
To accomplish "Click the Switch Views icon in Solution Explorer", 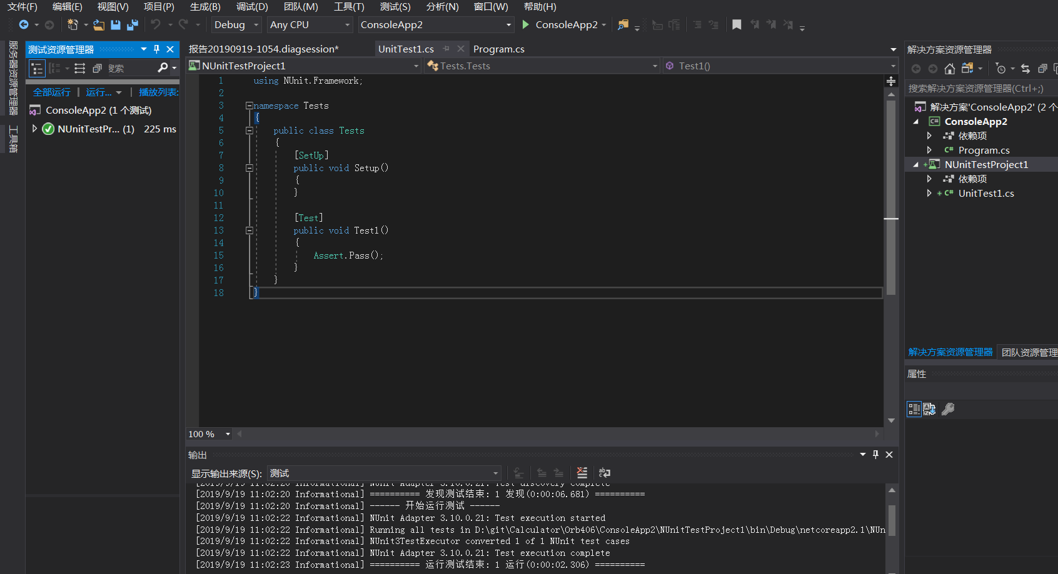I will point(967,69).
